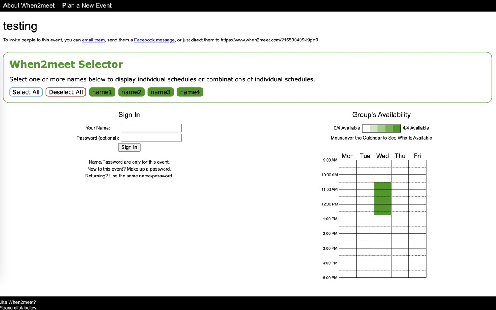Click the Like When2meet? footer text

pyautogui.click(x=18, y=302)
